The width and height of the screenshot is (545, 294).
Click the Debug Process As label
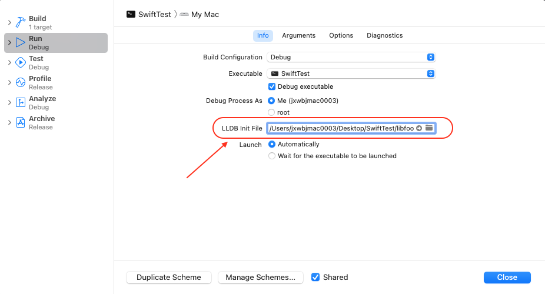(x=234, y=101)
